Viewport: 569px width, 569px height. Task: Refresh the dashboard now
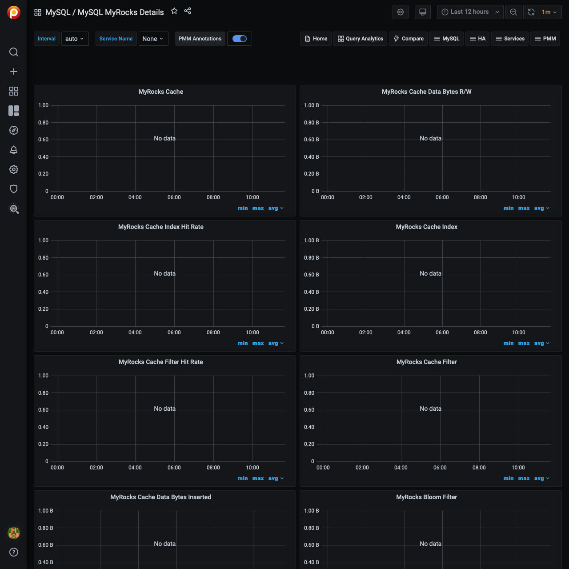tap(531, 12)
